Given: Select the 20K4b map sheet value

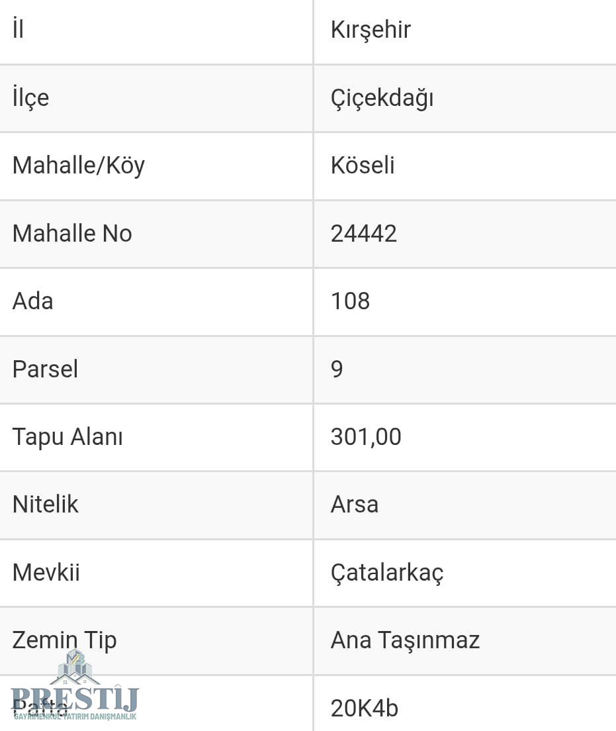Looking at the screenshot, I should (x=365, y=708).
